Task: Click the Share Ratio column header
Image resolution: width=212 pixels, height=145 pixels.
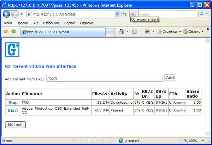Action: 193,94
